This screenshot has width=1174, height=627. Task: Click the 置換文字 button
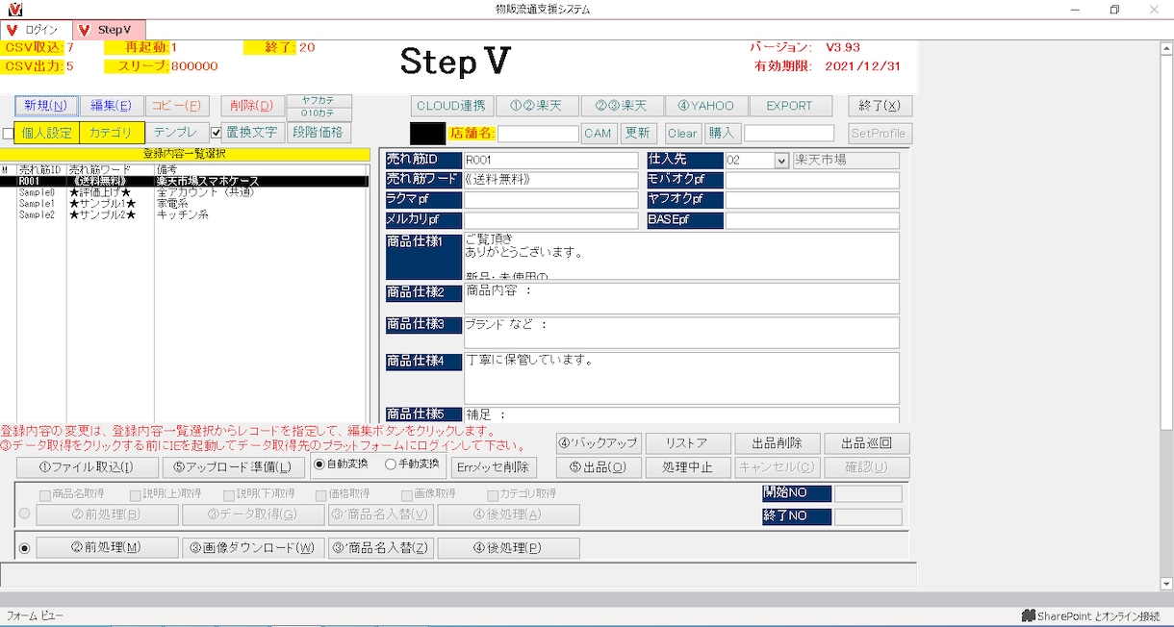253,133
